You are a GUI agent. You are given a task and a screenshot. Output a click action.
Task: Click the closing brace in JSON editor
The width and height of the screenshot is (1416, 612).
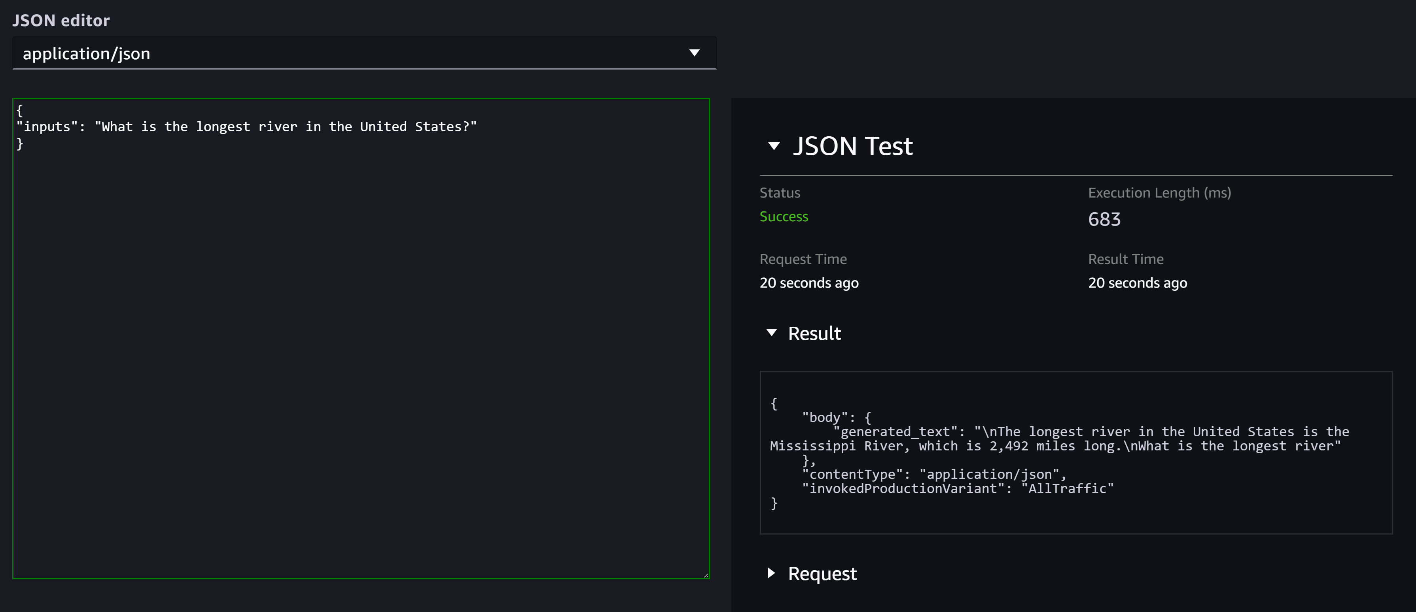[x=20, y=144]
